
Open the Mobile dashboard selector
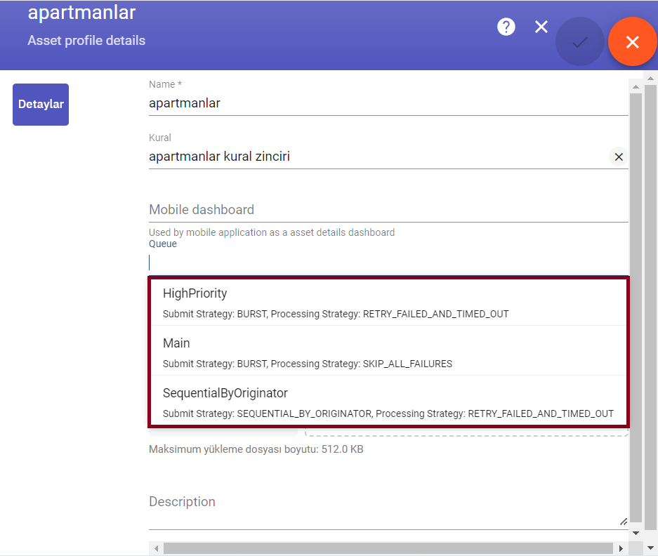pyautogui.click(x=388, y=210)
